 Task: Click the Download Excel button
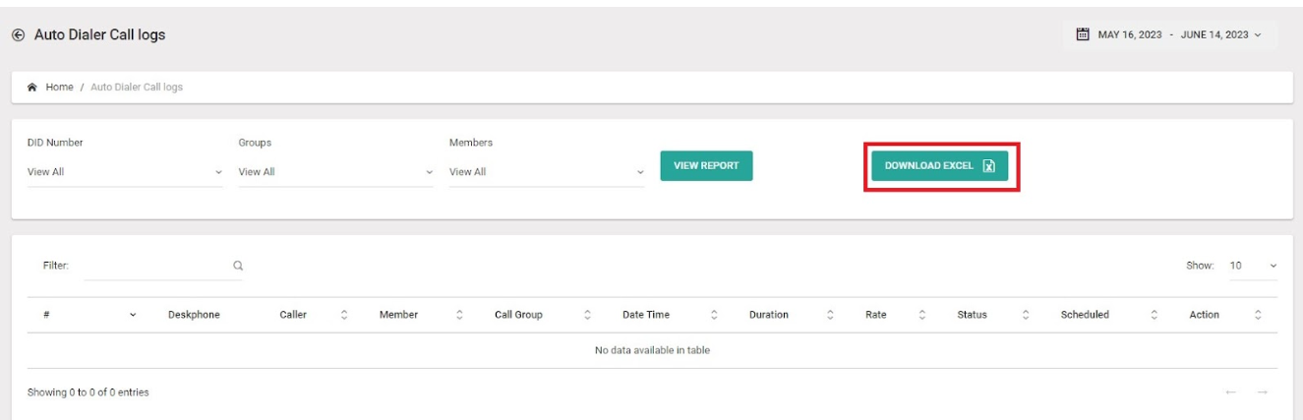tap(939, 166)
